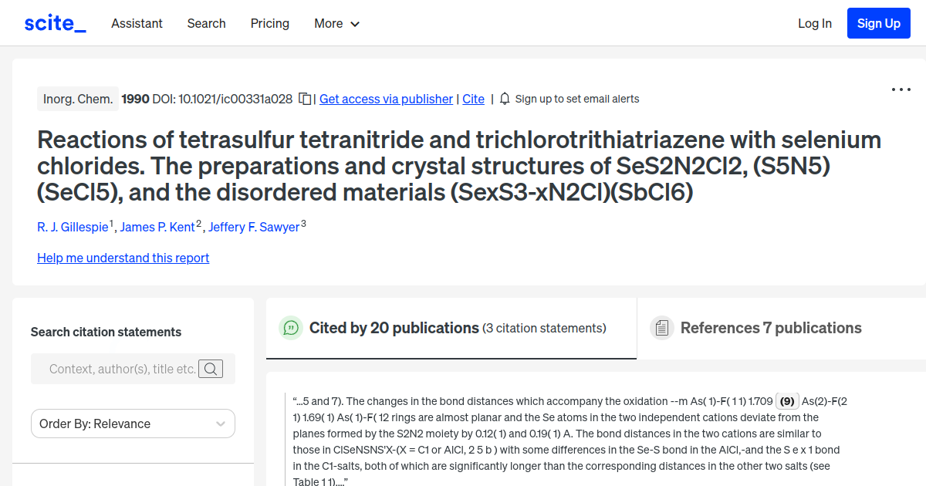Open the ellipsis options menu
926x486 pixels.
901,89
